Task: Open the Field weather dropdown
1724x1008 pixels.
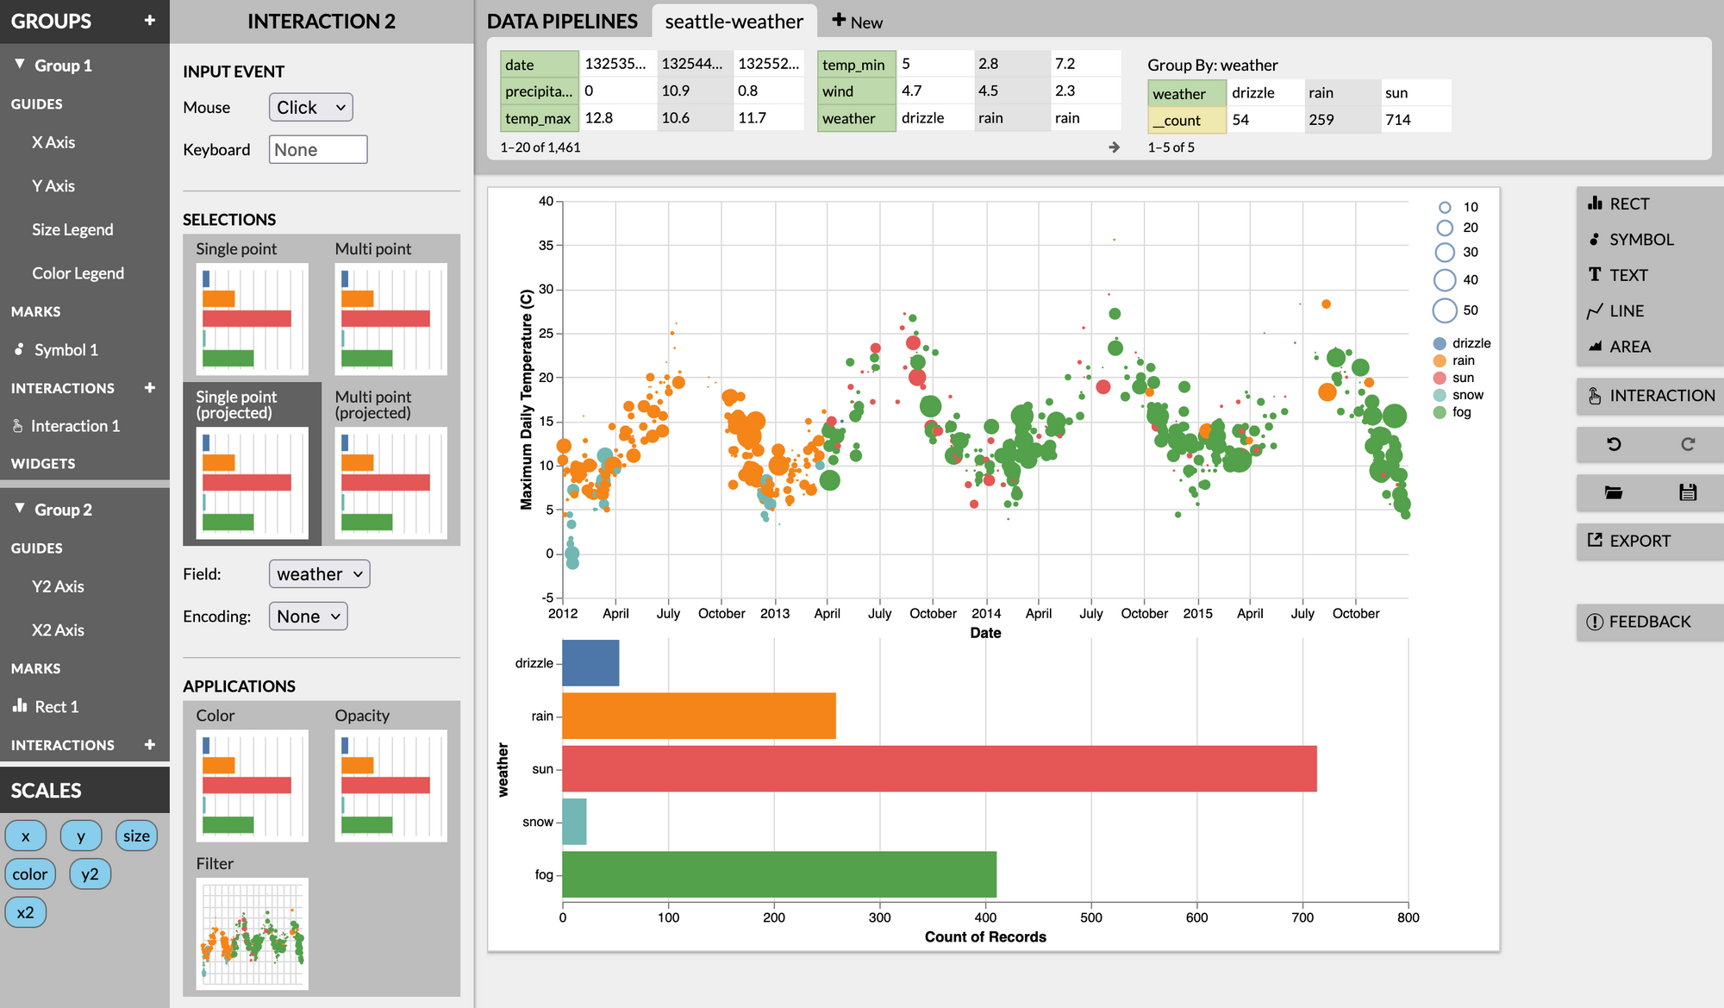Action: pyautogui.click(x=319, y=574)
